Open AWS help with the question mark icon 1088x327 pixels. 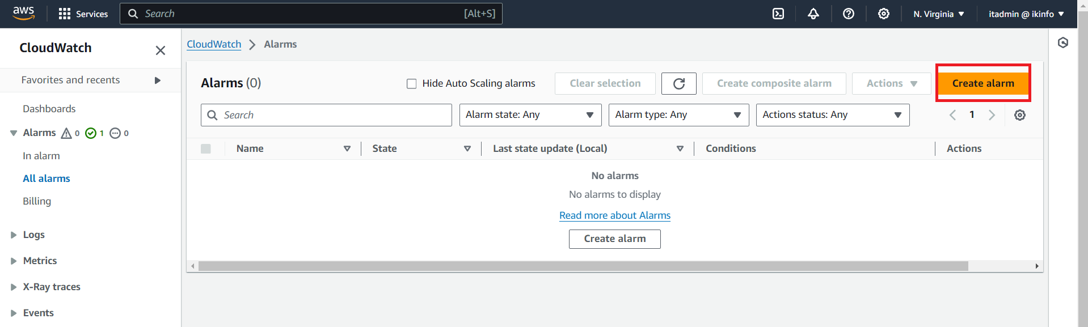(848, 13)
